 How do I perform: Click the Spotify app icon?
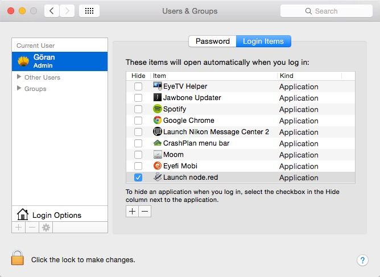[157, 109]
